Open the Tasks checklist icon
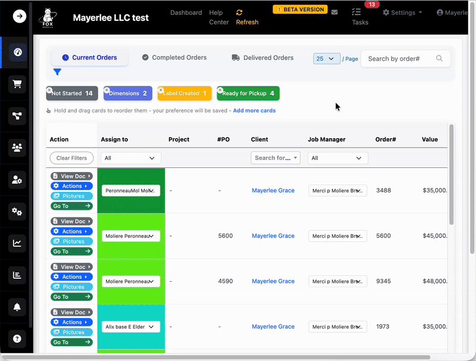 tap(356, 12)
